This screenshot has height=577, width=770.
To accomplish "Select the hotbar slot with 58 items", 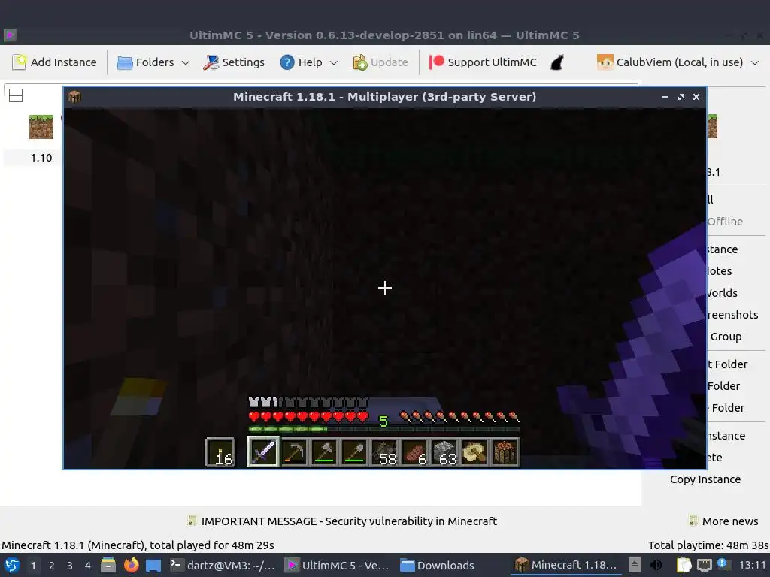I will pyautogui.click(x=384, y=452).
